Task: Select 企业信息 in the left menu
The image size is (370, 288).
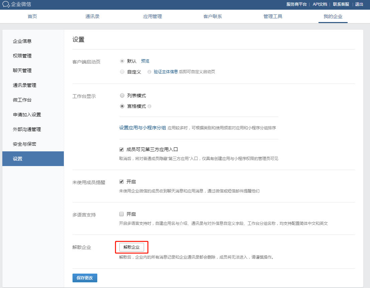Action: [22, 41]
